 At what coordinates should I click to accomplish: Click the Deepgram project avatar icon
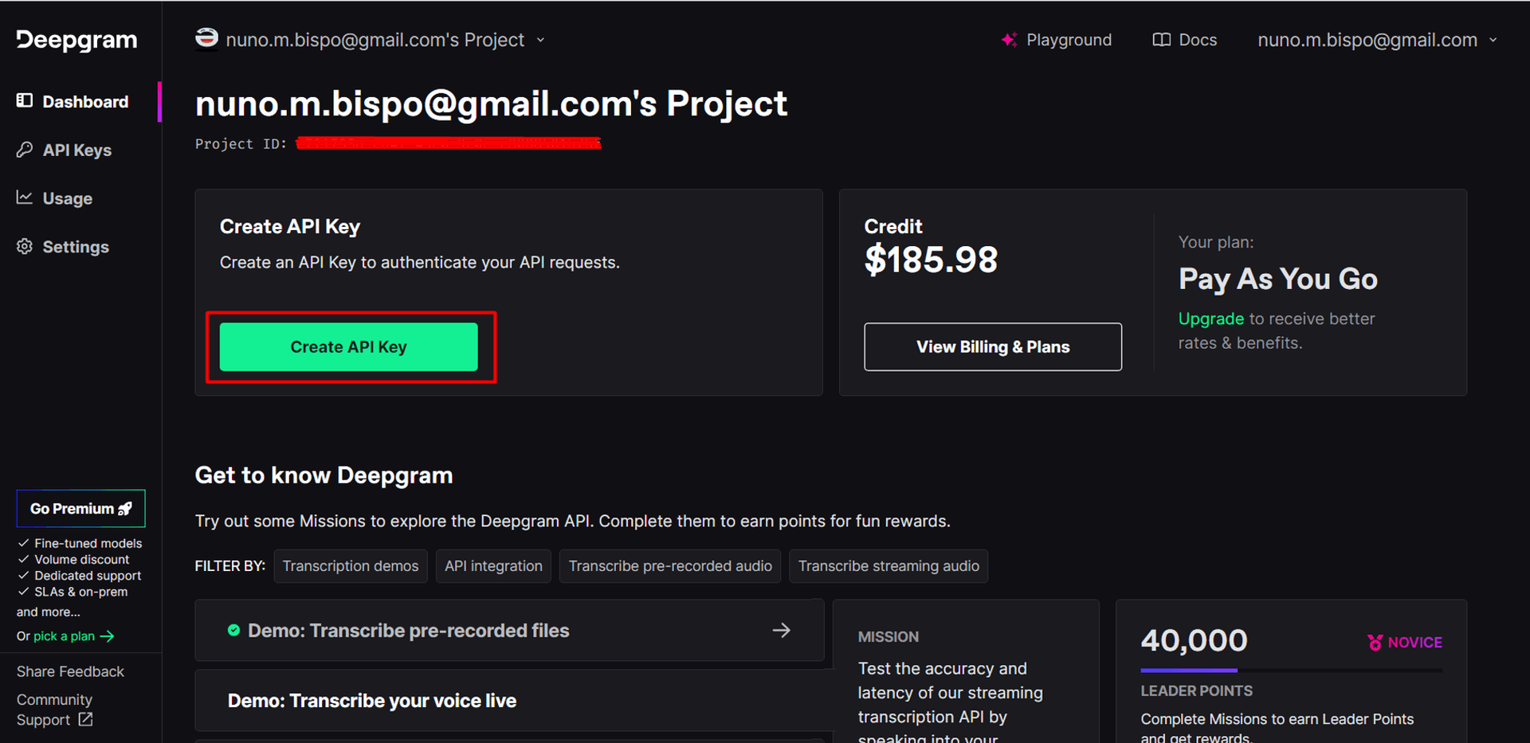click(206, 38)
